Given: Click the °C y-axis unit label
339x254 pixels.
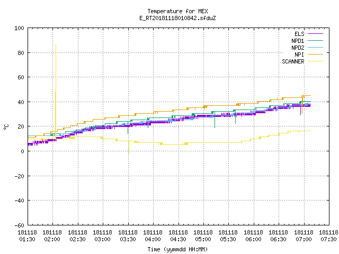Looking at the screenshot, I should tap(6, 127).
